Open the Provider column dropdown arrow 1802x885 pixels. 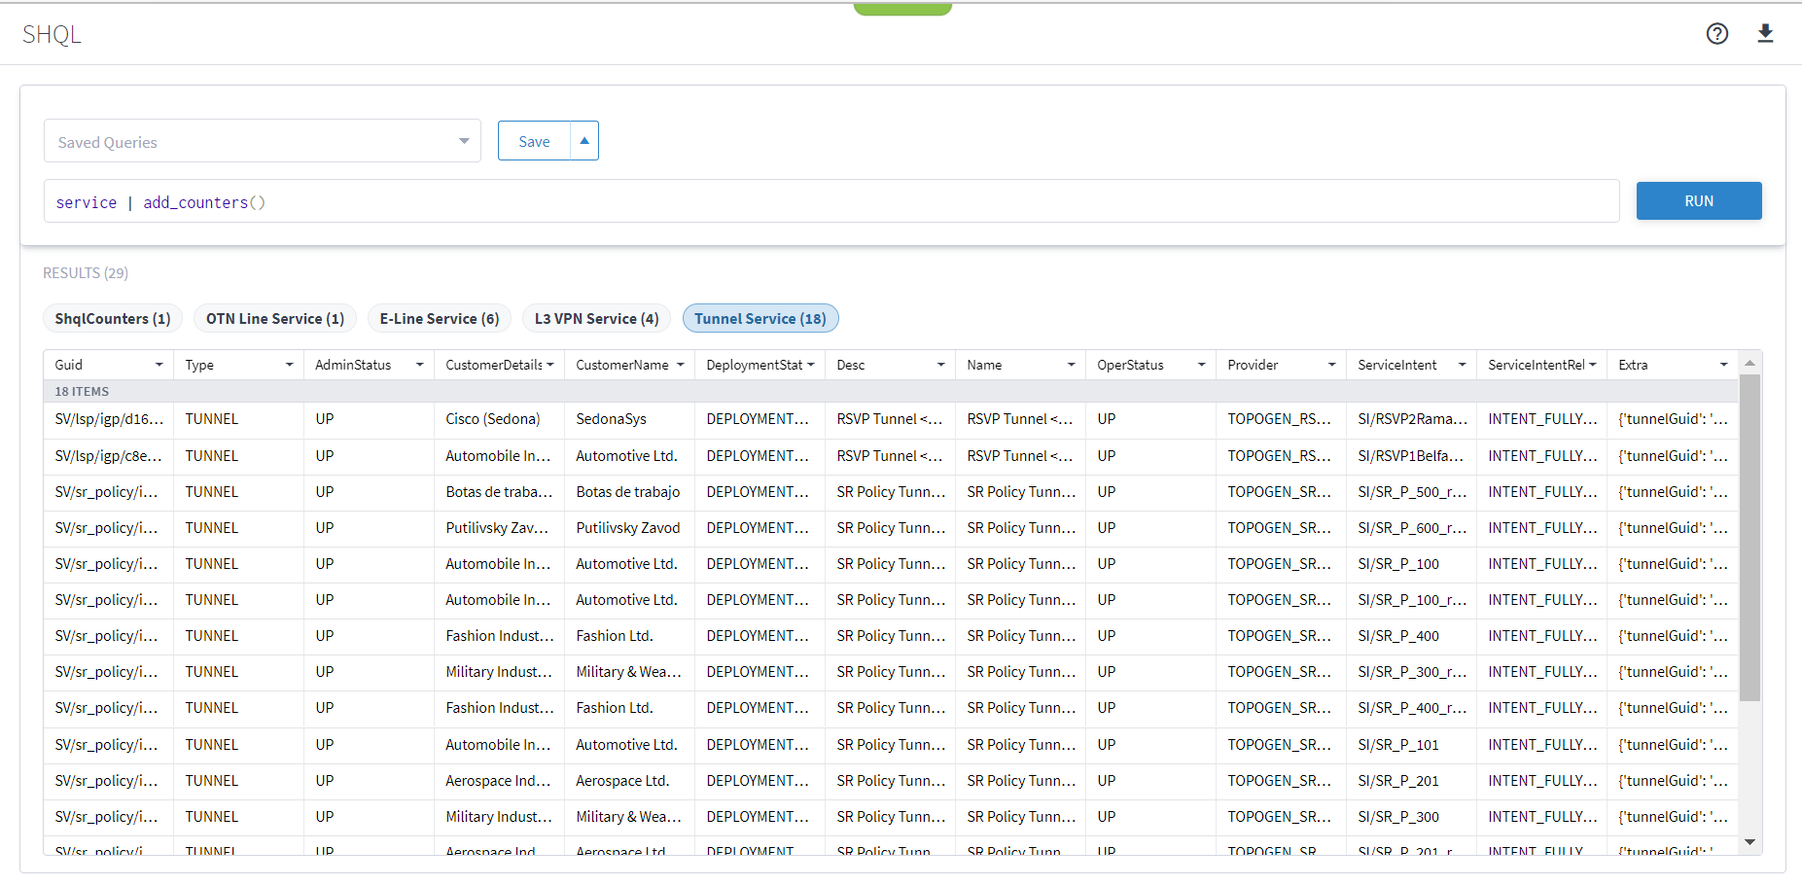pyautogui.click(x=1332, y=365)
